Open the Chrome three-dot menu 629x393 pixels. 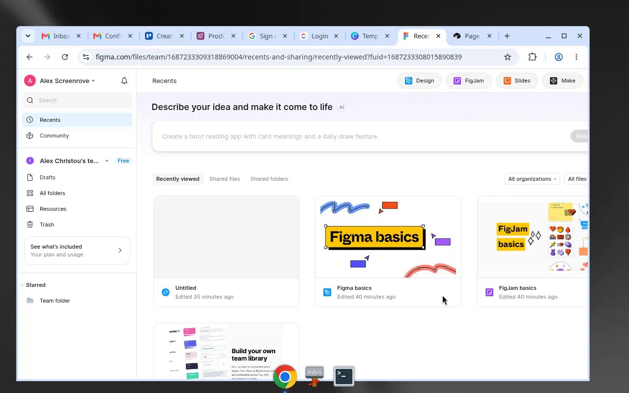pyautogui.click(x=576, y=57)
